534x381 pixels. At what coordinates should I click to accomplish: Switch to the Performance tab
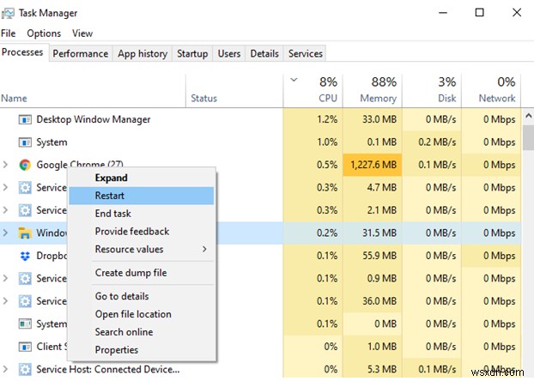81,53
